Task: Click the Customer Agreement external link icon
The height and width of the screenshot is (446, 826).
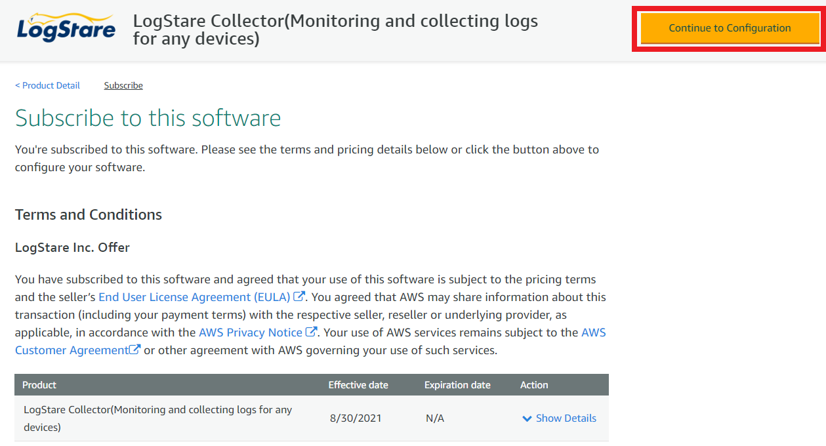Action: pos(135,350)
